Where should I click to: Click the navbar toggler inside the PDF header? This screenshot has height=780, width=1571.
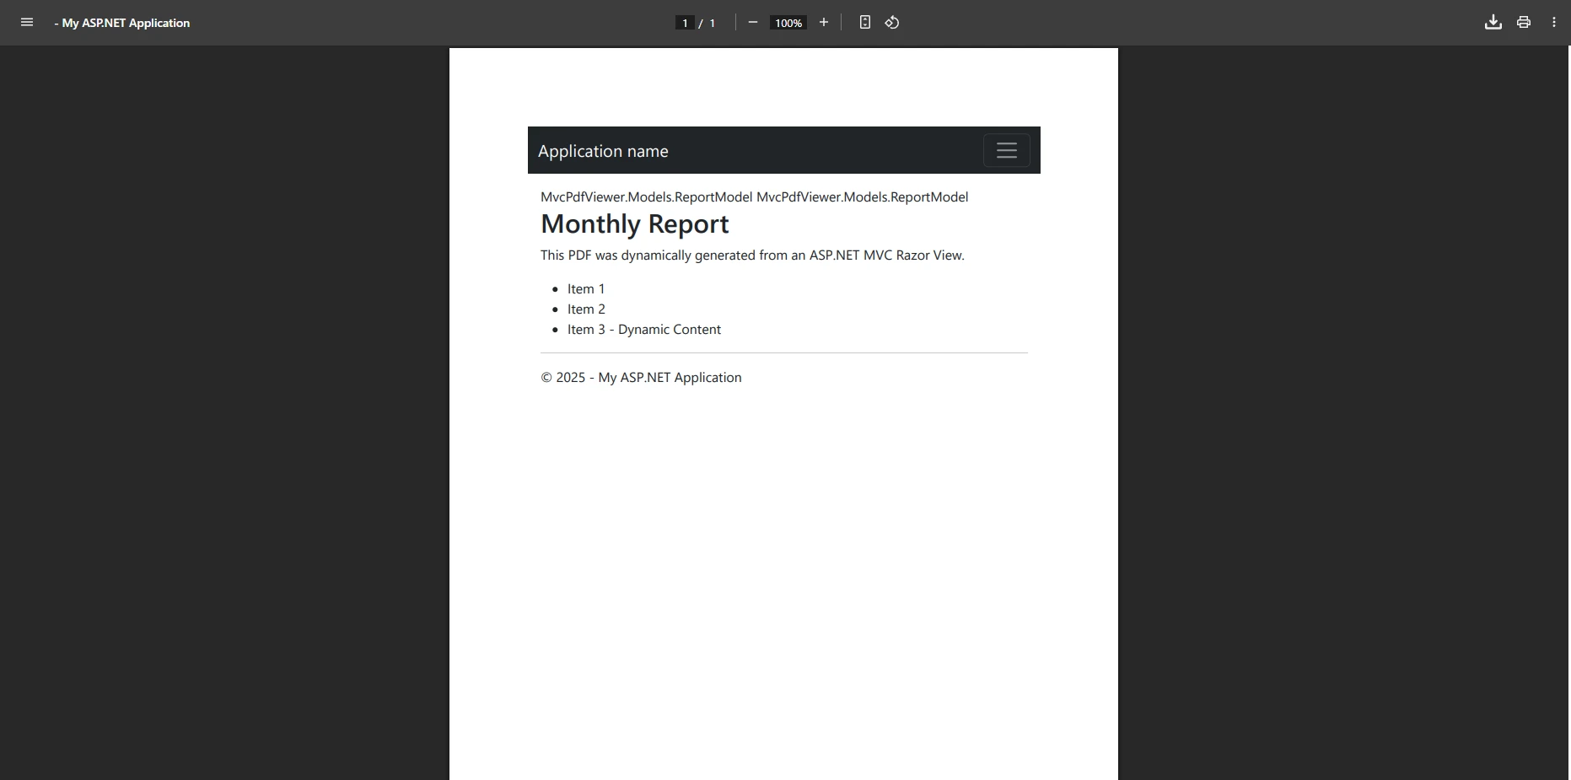pyautogui.click(x=1007, y=150)
